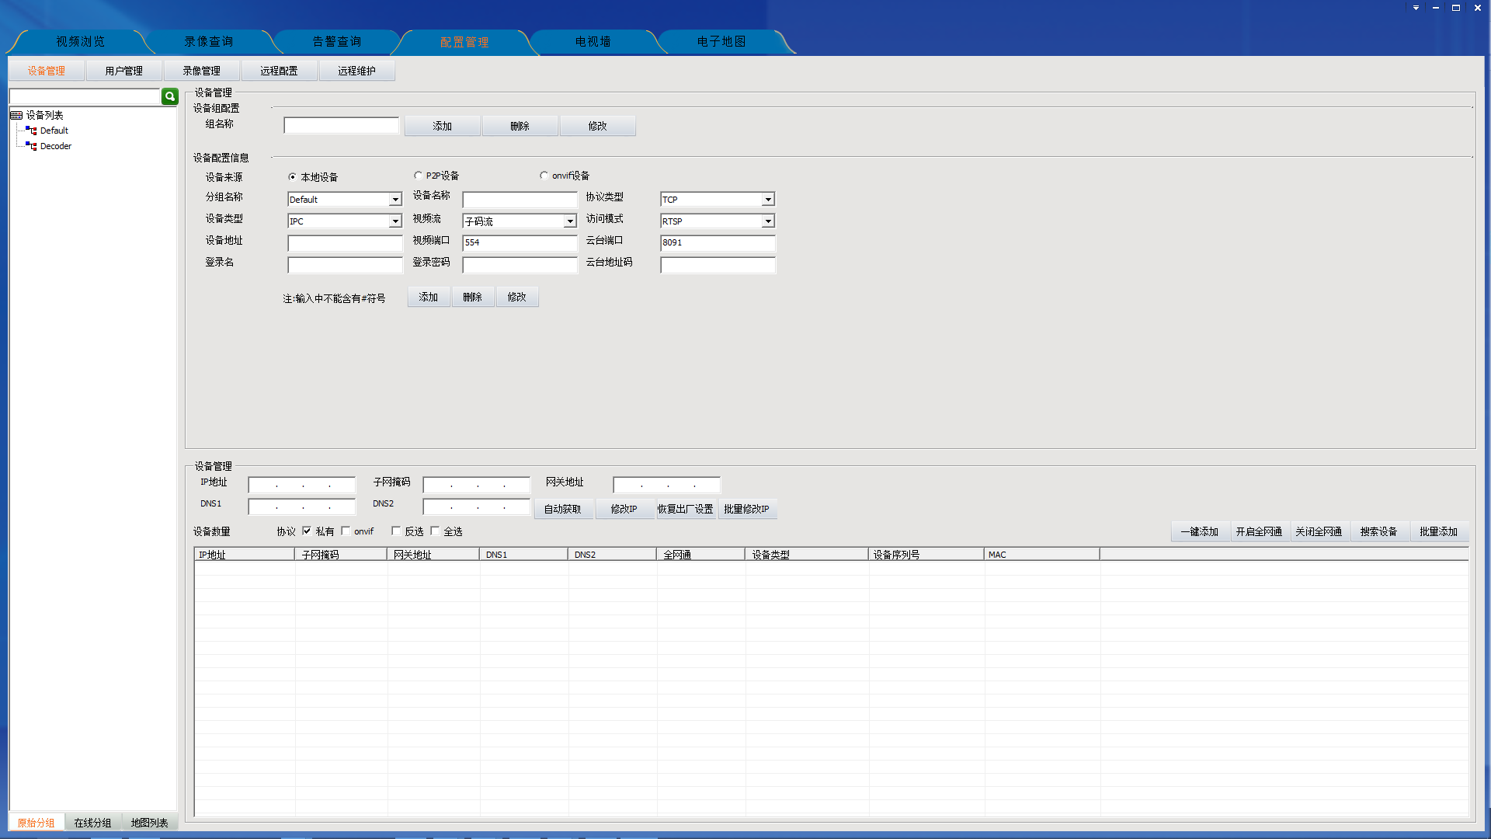Select the P2P设备 radio button

pos(419,176)
